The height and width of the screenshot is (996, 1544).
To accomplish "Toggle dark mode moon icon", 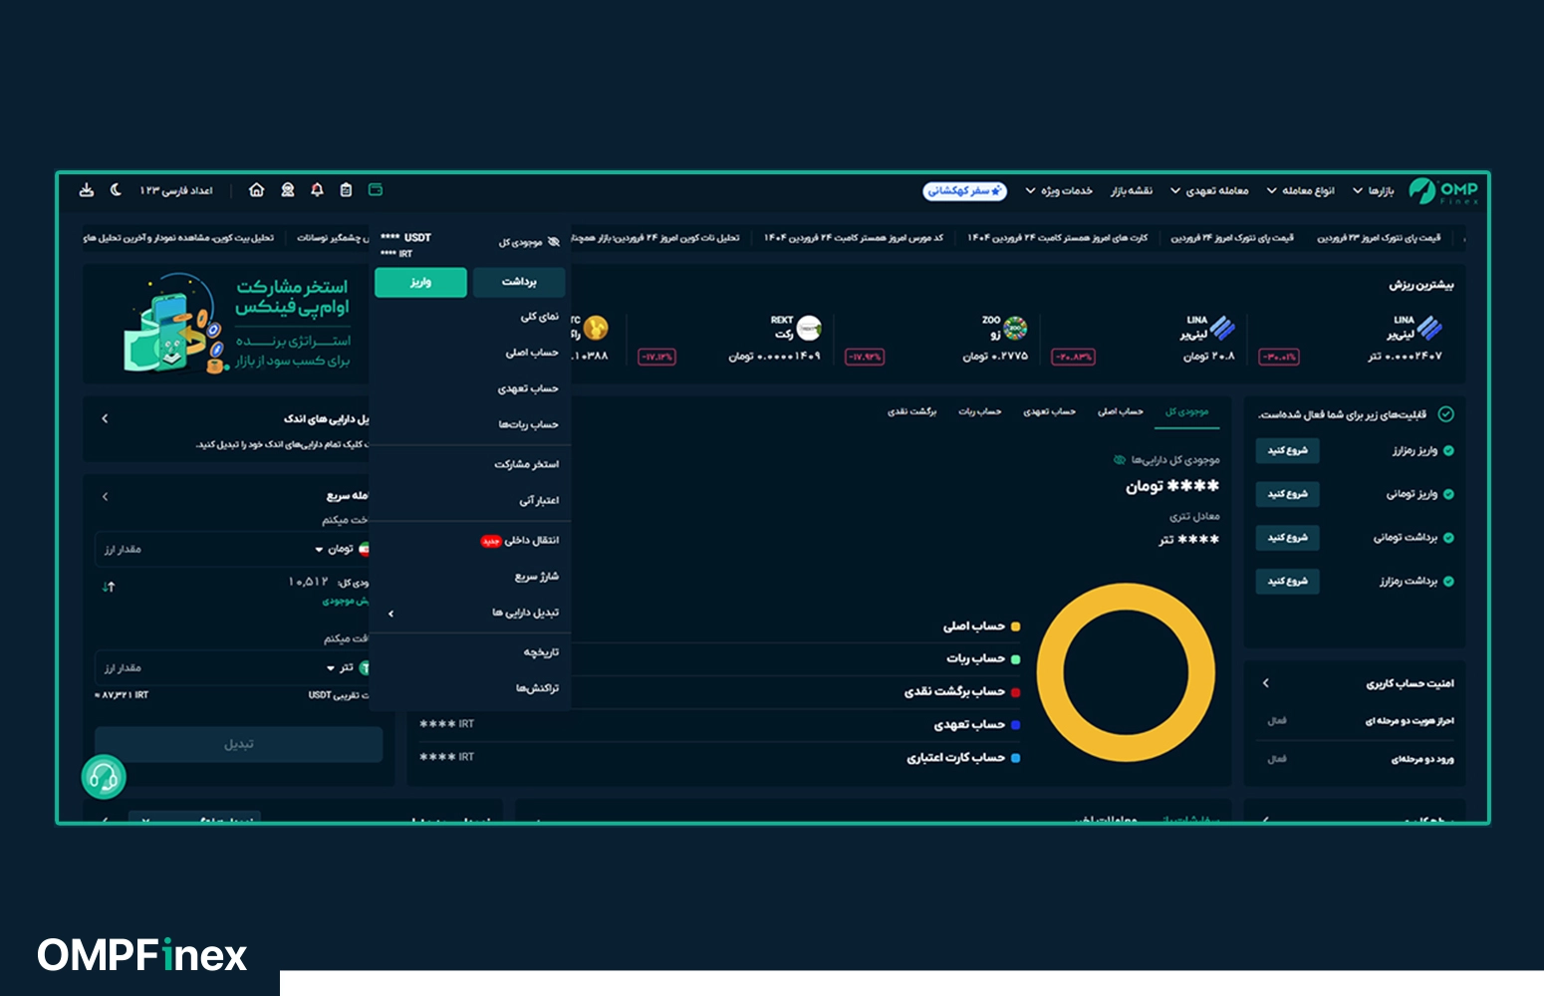I will click(x=116, y=189).
